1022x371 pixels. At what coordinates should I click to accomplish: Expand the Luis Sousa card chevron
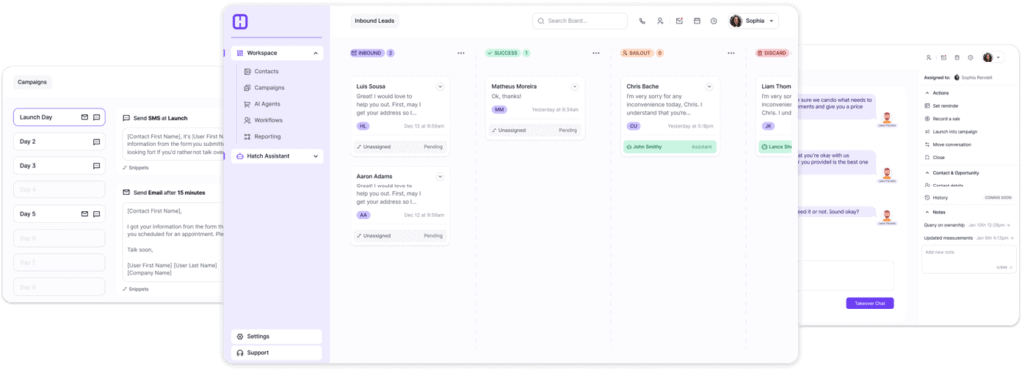(x=440, y=86)
